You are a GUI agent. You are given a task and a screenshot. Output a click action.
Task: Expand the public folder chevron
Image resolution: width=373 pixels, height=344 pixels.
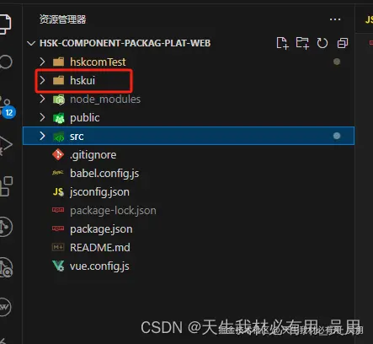42,117
